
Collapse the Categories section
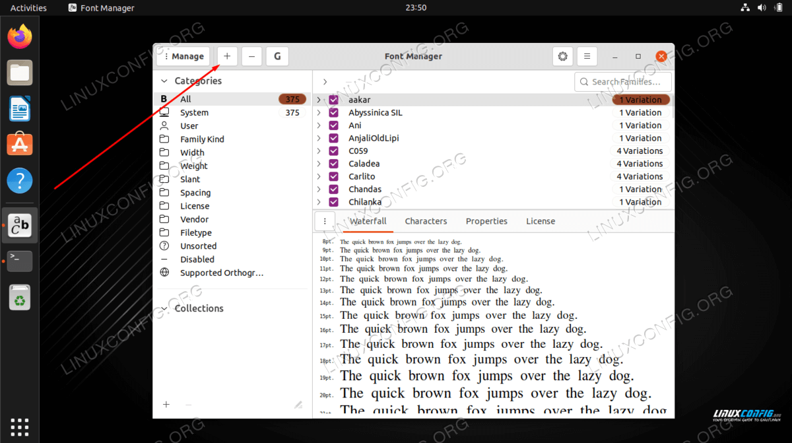(164, 81)
